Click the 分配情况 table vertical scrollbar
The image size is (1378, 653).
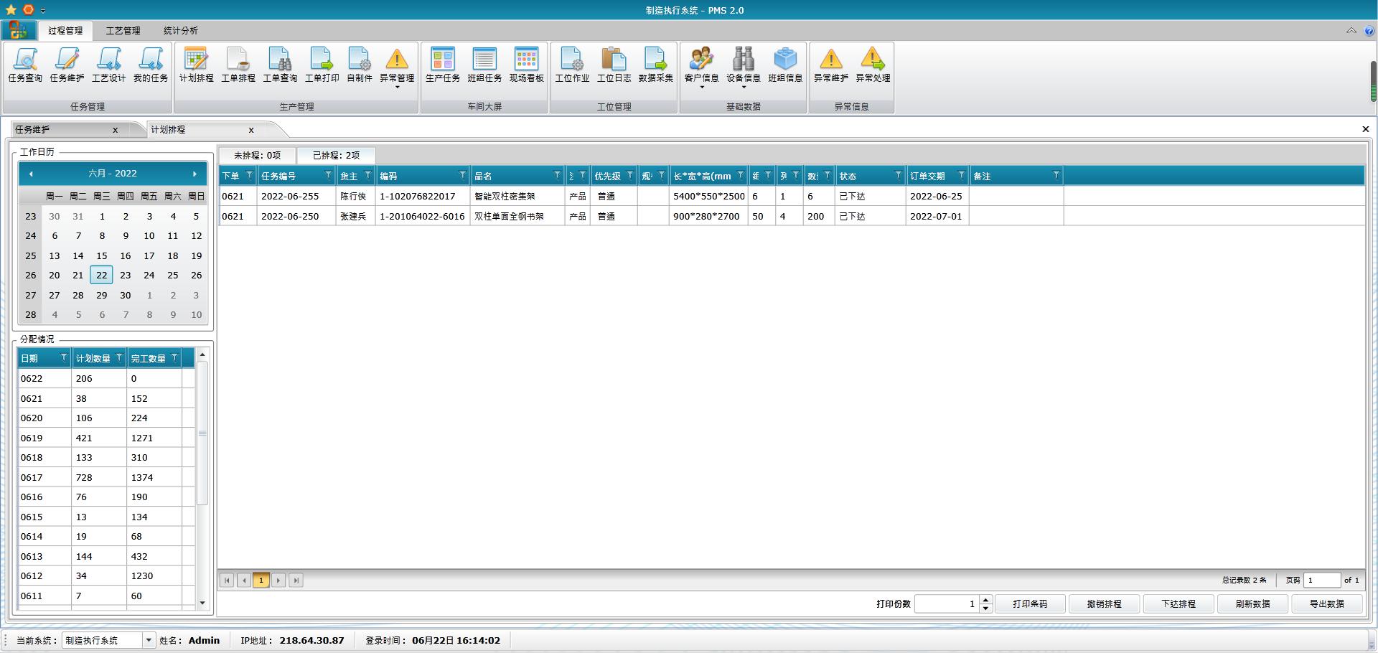tap(202, 433)
